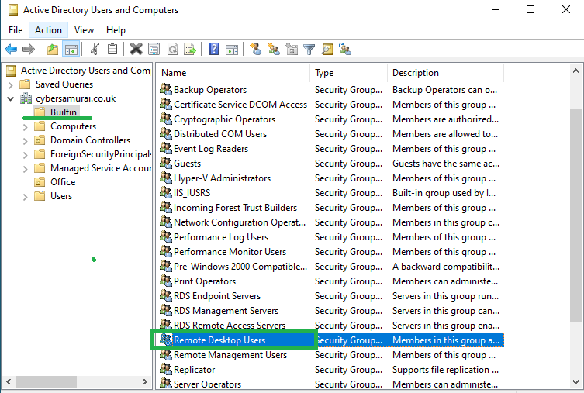This screenshot has width=584, height=393.
Task: Click the vertical scrollbar in group list
Action: (575, 217)
